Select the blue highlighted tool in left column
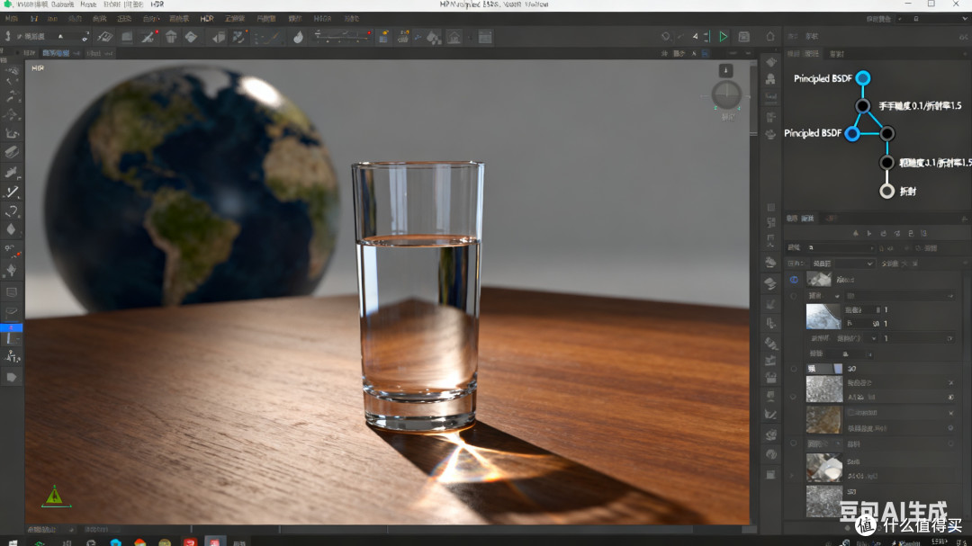972x546 pixels. 11,327
